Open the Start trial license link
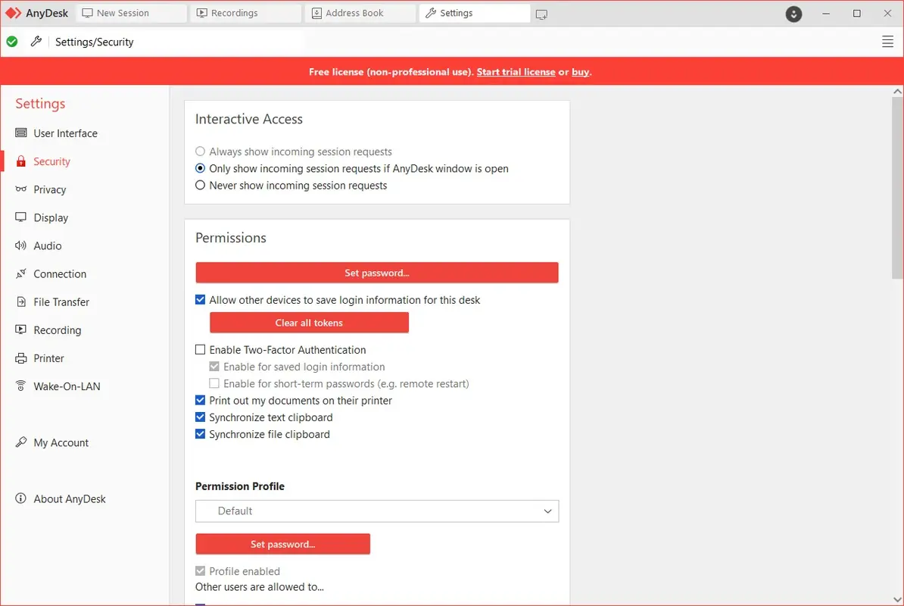The width and height of the screenshot is (904, 606). [516, 71]
